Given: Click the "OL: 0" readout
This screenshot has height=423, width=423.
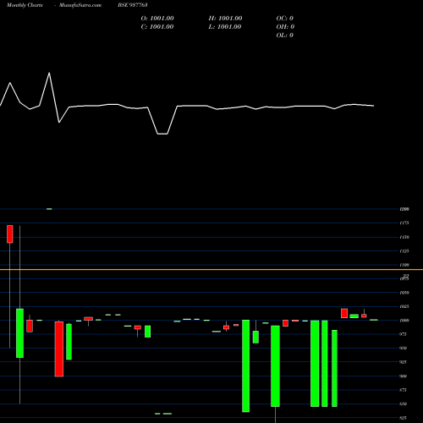Looking at the screenshot, I should (x=285, y=36).
